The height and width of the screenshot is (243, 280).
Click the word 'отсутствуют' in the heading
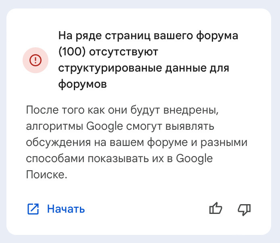click(x=123, y=52)
